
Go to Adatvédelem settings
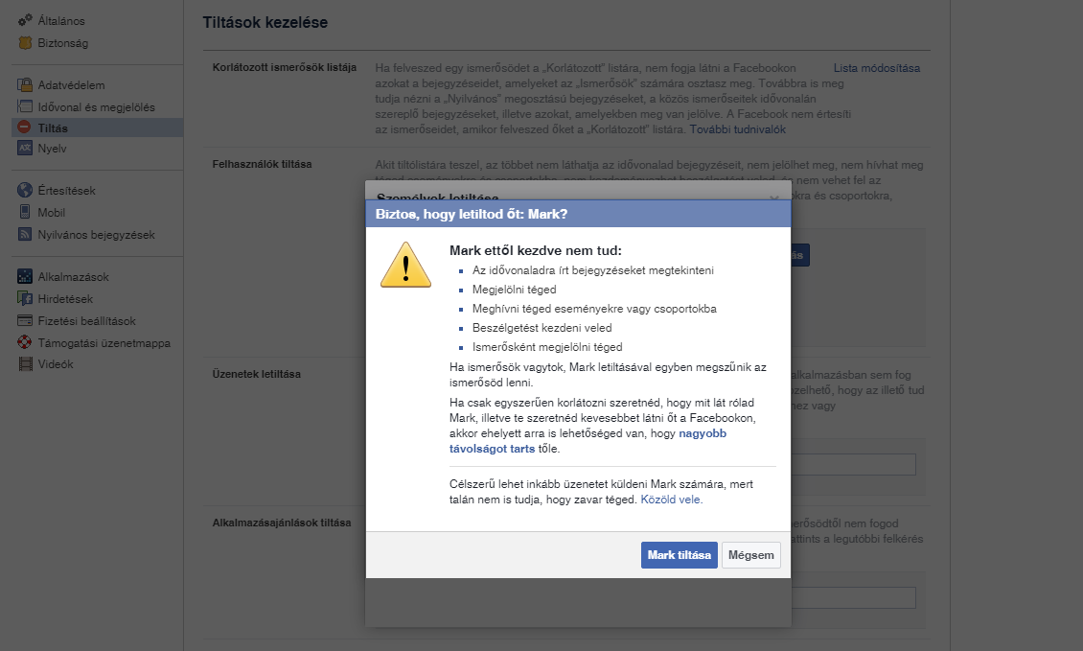tap(71, 85)
